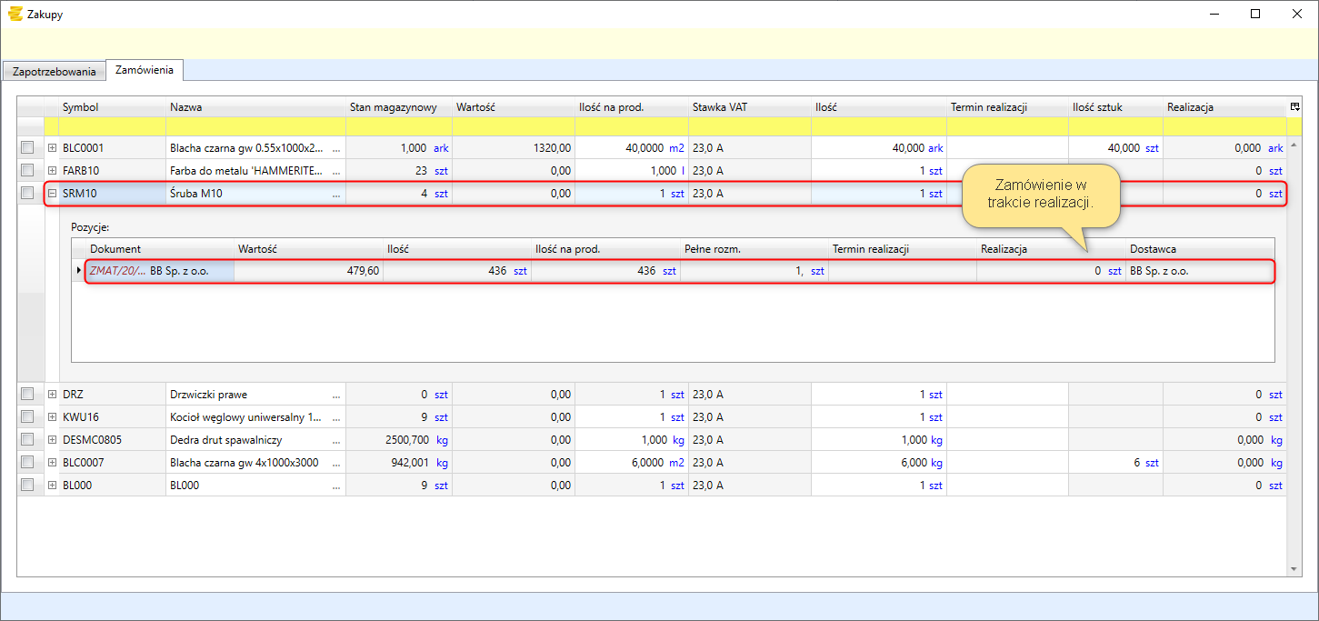Collapse the SRM10 row details
The image size is (1319, 621).
(52, 194)
